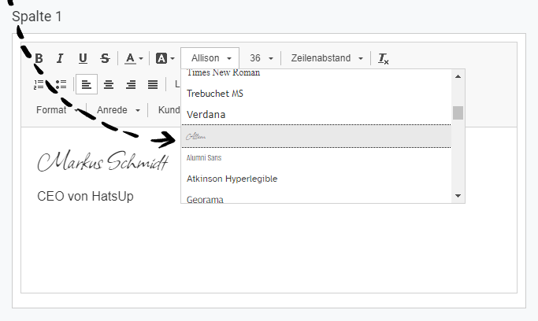Justify the text alignment
This screenshot has width=538, height=321.
tap(153, 84)
